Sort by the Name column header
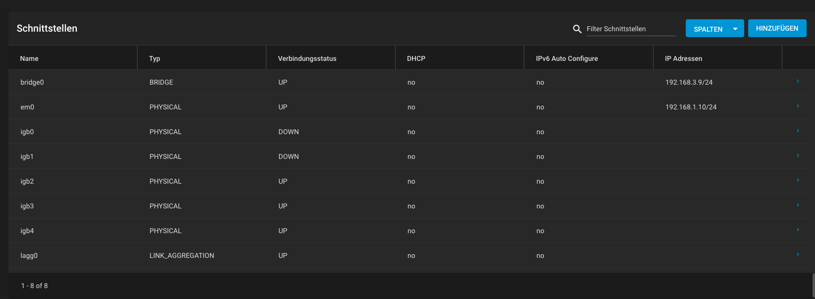Image resolution: width=815 pixels, height=299 pixels. [x=29, y=58]
